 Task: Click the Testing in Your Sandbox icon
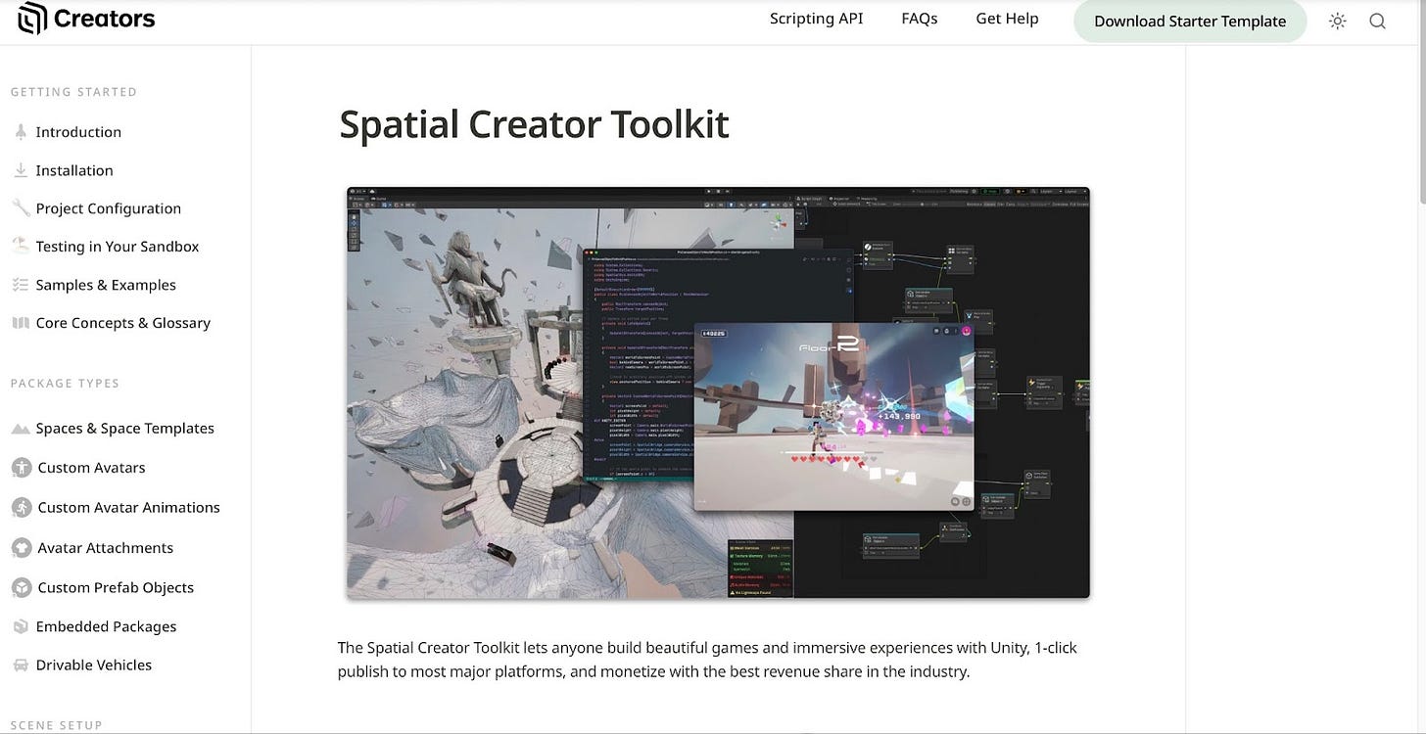coord(21,246)
